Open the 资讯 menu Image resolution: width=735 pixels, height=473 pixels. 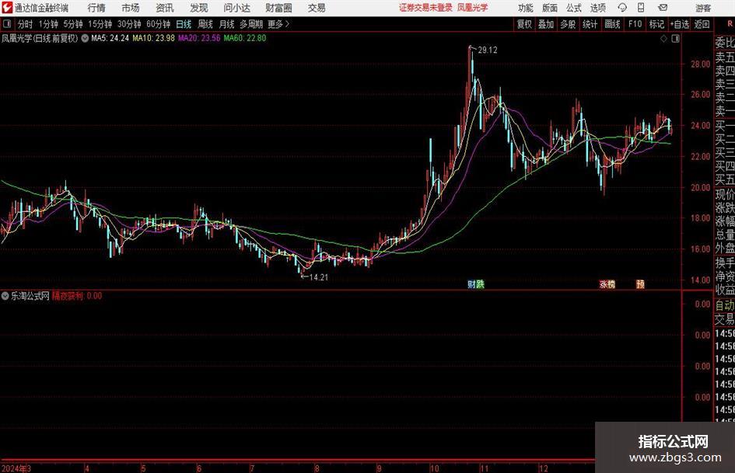pos(165,8)
